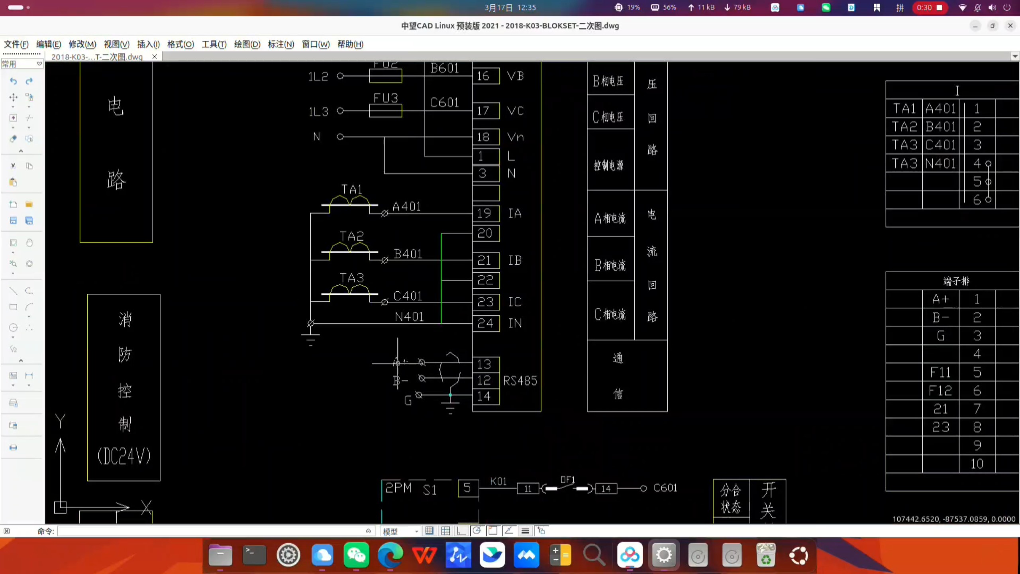
Task: Click in the 命令 command input field
Action: pos(211,531)
